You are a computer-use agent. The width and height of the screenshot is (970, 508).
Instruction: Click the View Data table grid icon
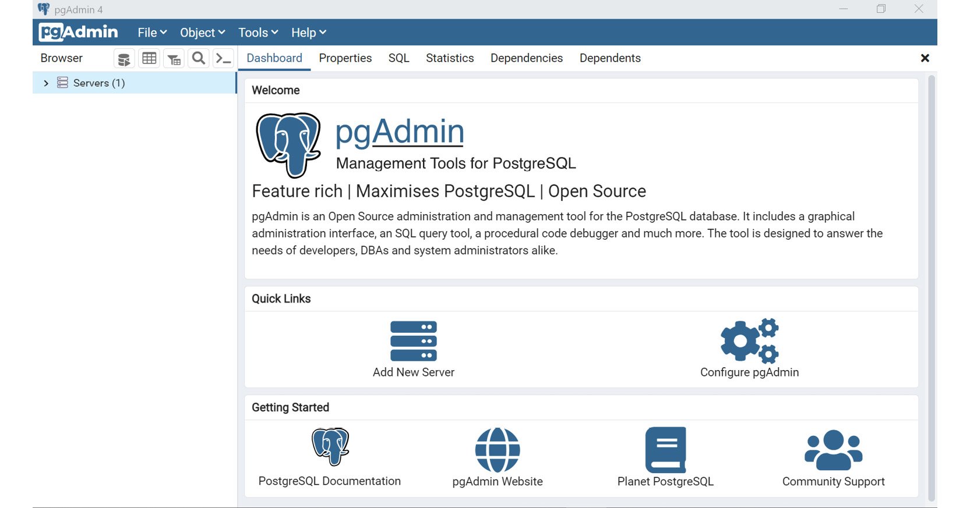tap(149, 58)
